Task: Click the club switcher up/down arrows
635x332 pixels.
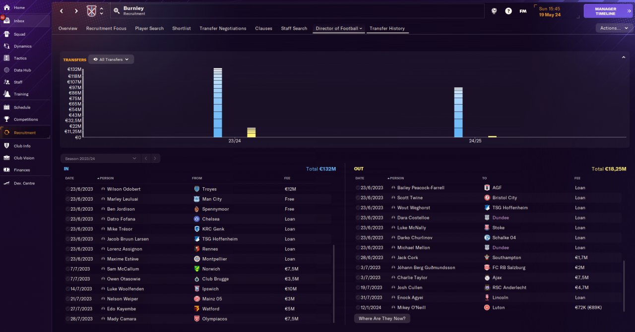Action: pyautogui.click(x=102, y=11)
